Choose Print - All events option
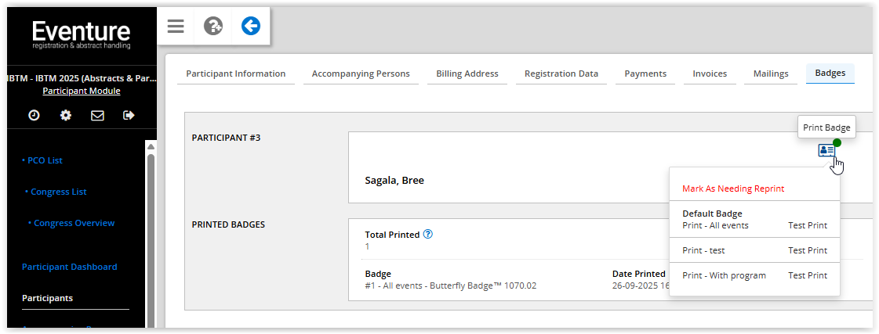This screenshot has width=879, height=334. [x=715, y=225]
